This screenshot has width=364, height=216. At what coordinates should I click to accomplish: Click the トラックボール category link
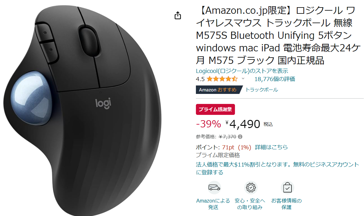click(x=262, y=90)
